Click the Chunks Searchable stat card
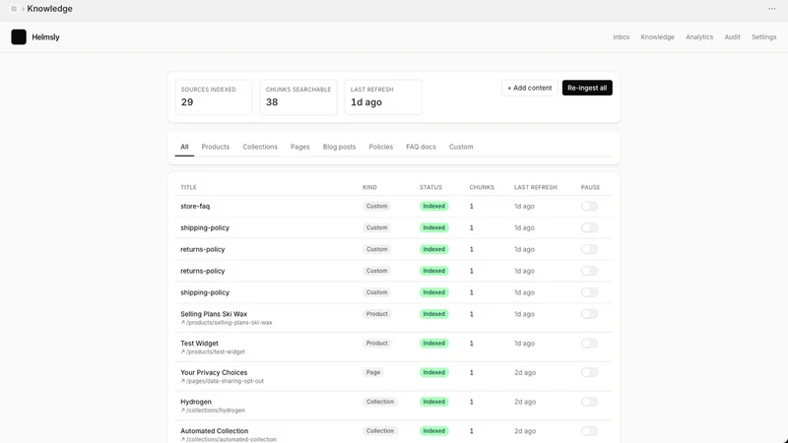The height and width of the screenshot is (443, 788). point(298,96)
